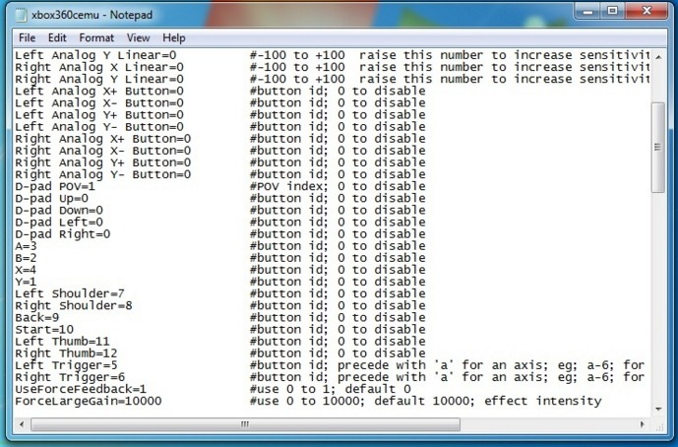The image size is (678, 447).
Task: Click the 'Left Analog Y- Button=0' line
Action: click(x=99, y=127)
